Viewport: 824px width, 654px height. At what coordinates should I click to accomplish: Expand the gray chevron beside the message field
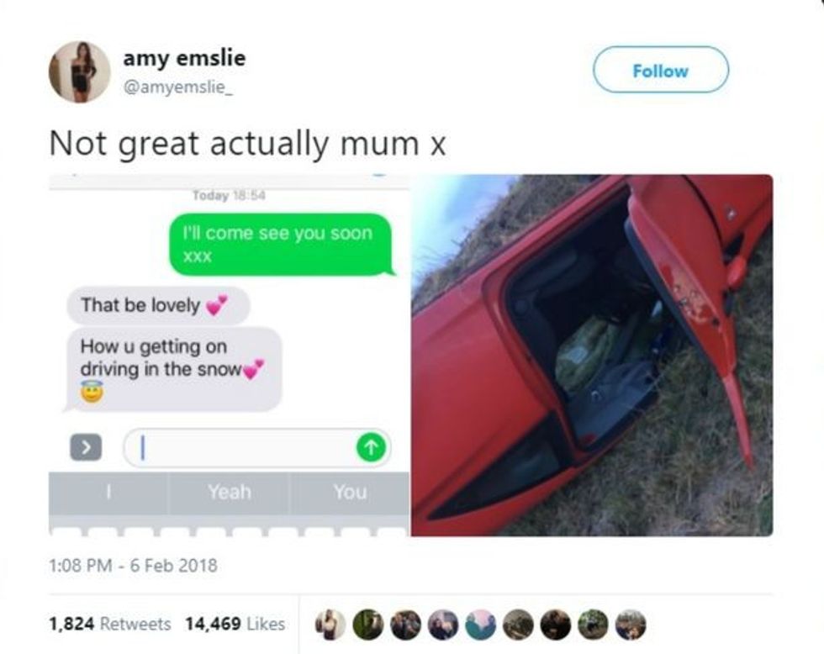pyautogui.click(x=86, y=447)
